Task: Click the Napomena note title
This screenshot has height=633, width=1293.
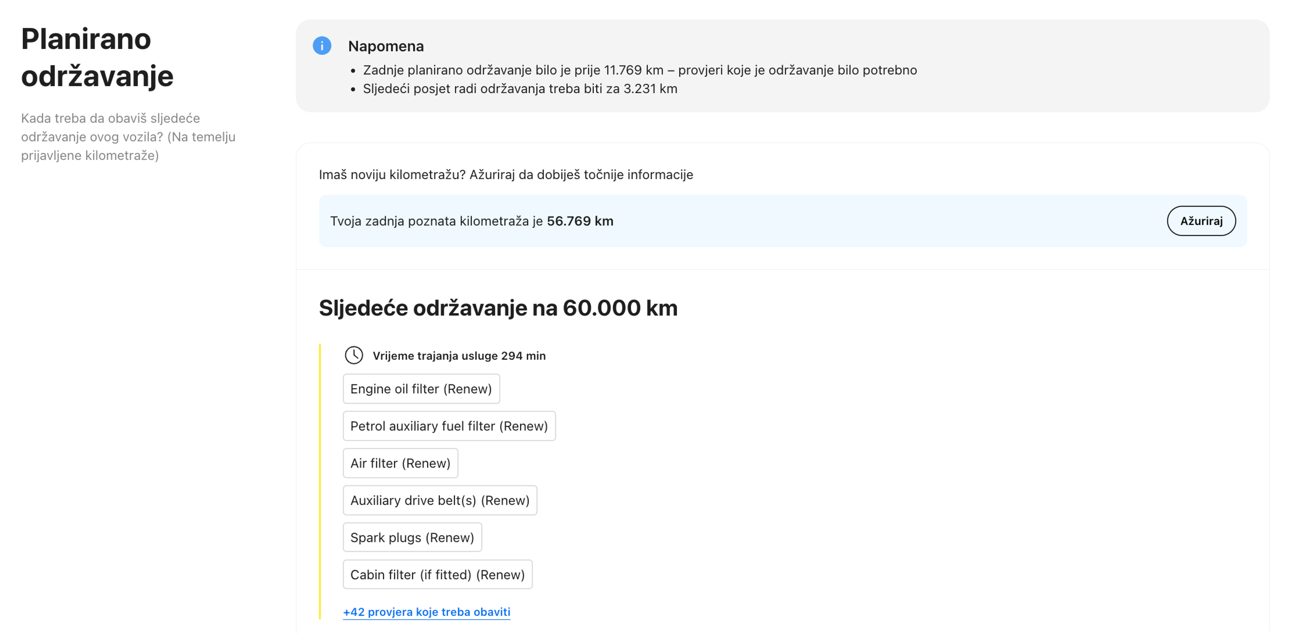Action: tap(386, 46)
